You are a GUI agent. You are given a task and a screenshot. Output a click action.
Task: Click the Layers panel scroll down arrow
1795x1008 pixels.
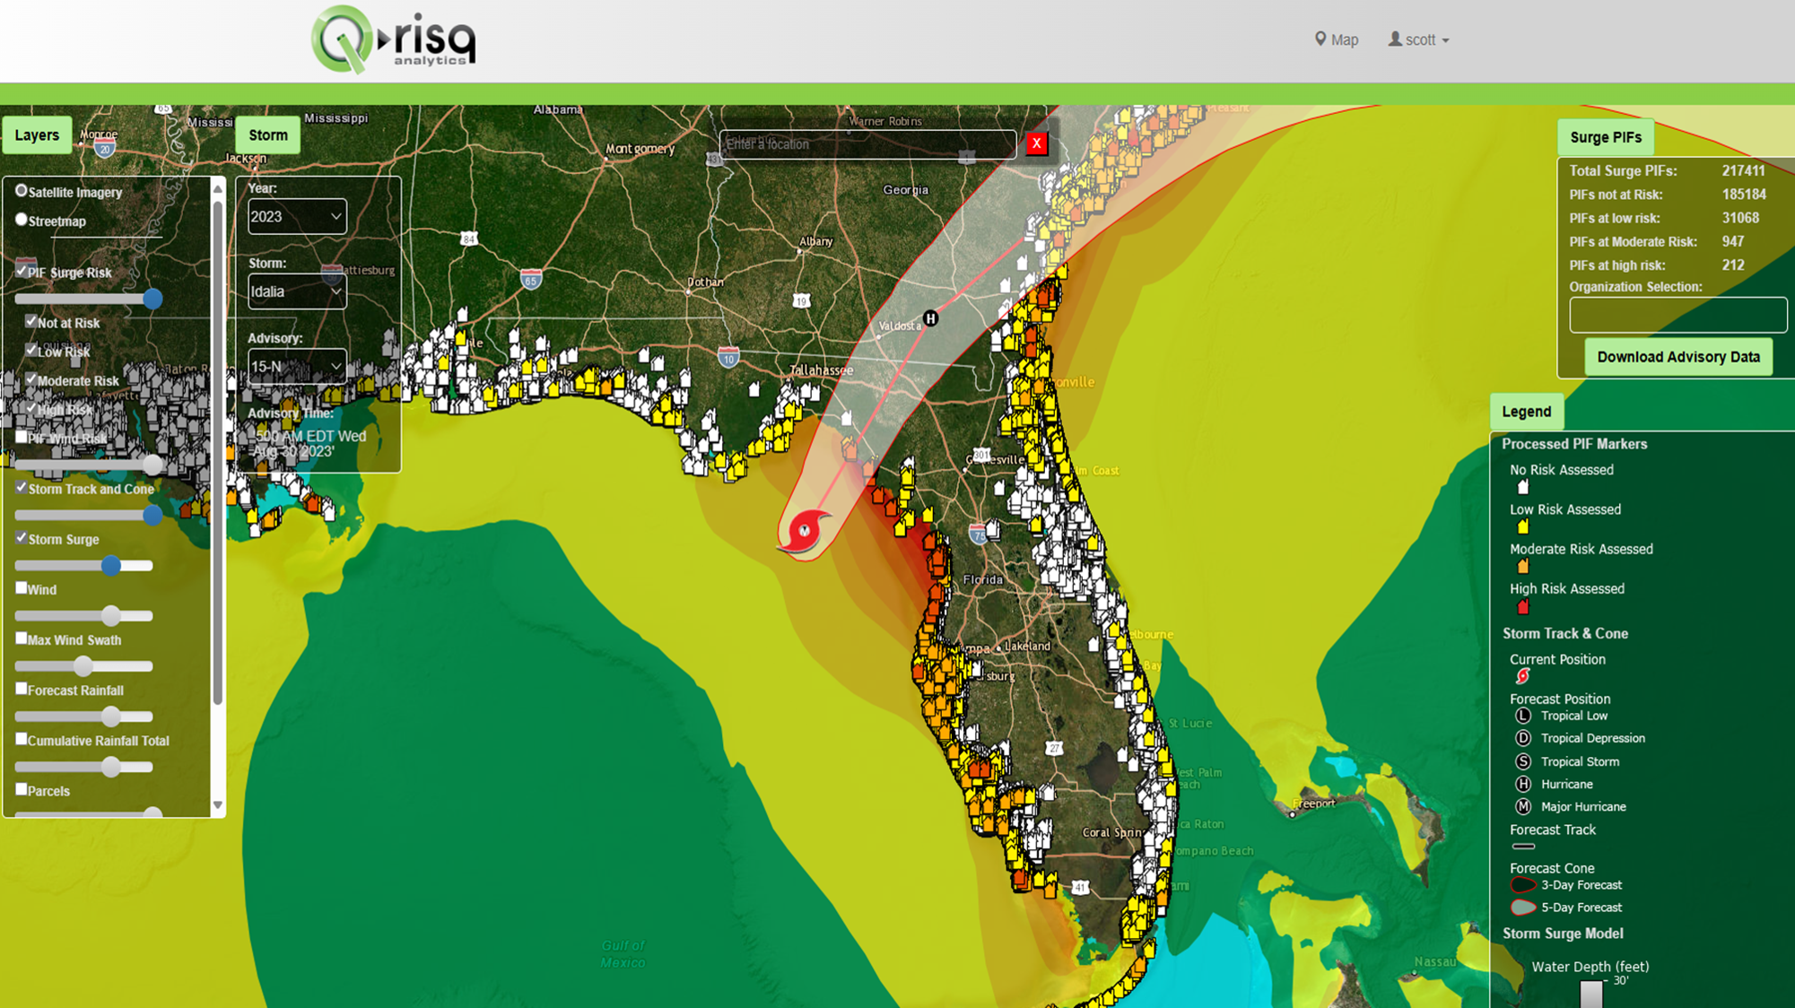pyautogui.click(x=217, y=805)
